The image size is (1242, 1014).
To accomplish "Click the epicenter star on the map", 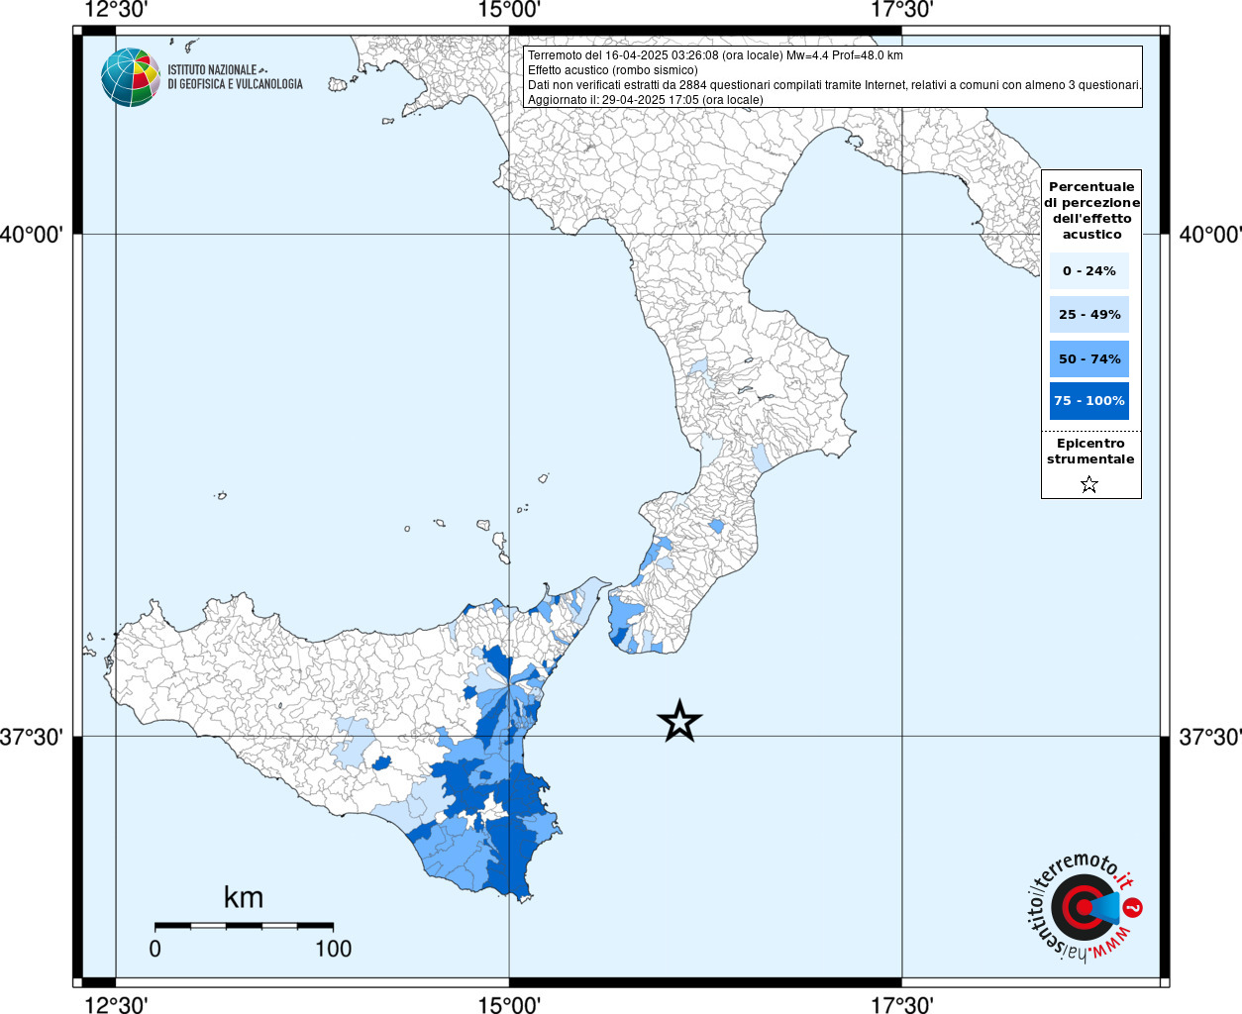I will click(x=679, y=721).
